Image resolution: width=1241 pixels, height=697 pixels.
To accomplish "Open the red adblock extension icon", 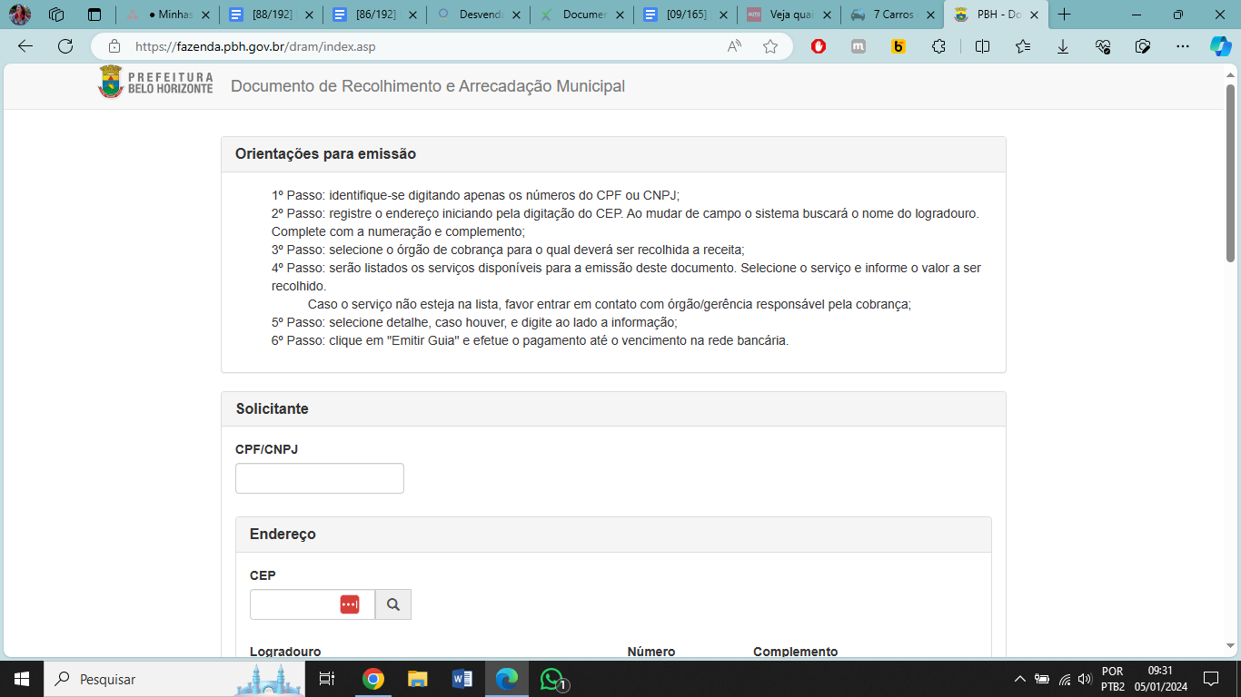I will (x=819, y=46).
